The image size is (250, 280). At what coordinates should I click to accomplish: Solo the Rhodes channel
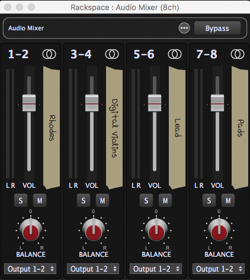21,200
